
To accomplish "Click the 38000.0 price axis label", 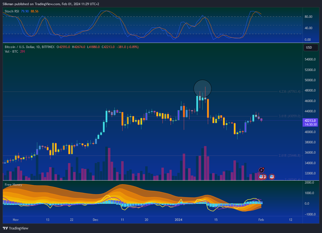I will pos(310,142).
